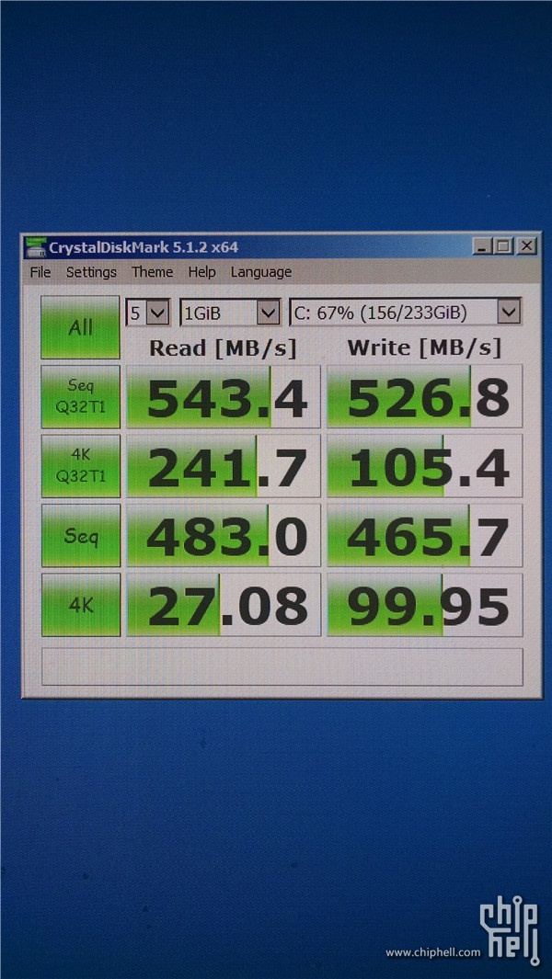Start the 4K Q32T1 test
Screen dimensions: 552x979
pos(81,466)
